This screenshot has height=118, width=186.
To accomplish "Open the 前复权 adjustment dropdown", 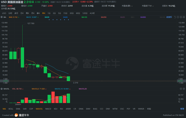I will (169, 17).
